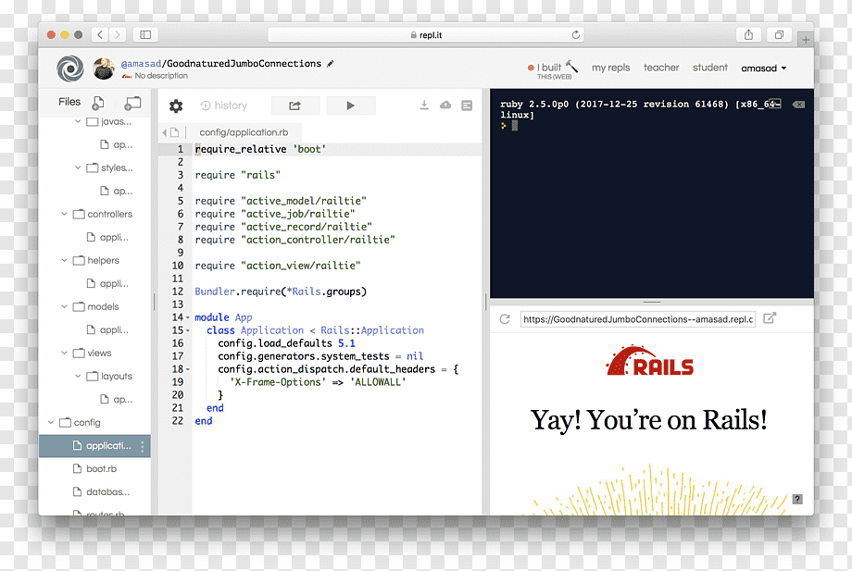Click the @amasad username link
Image resolution: width=852 pixels, height=571 pixels.
pyautogui.click(x=141, y=64)
